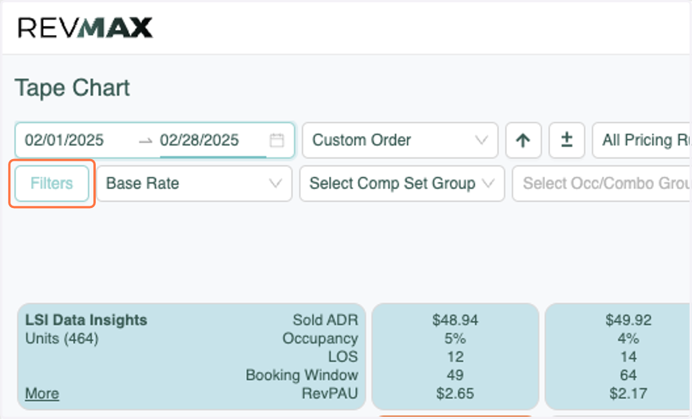692x419 pixels.
Task: Click the start date 02/01/2025 field
Action: [x=64, y=140]
